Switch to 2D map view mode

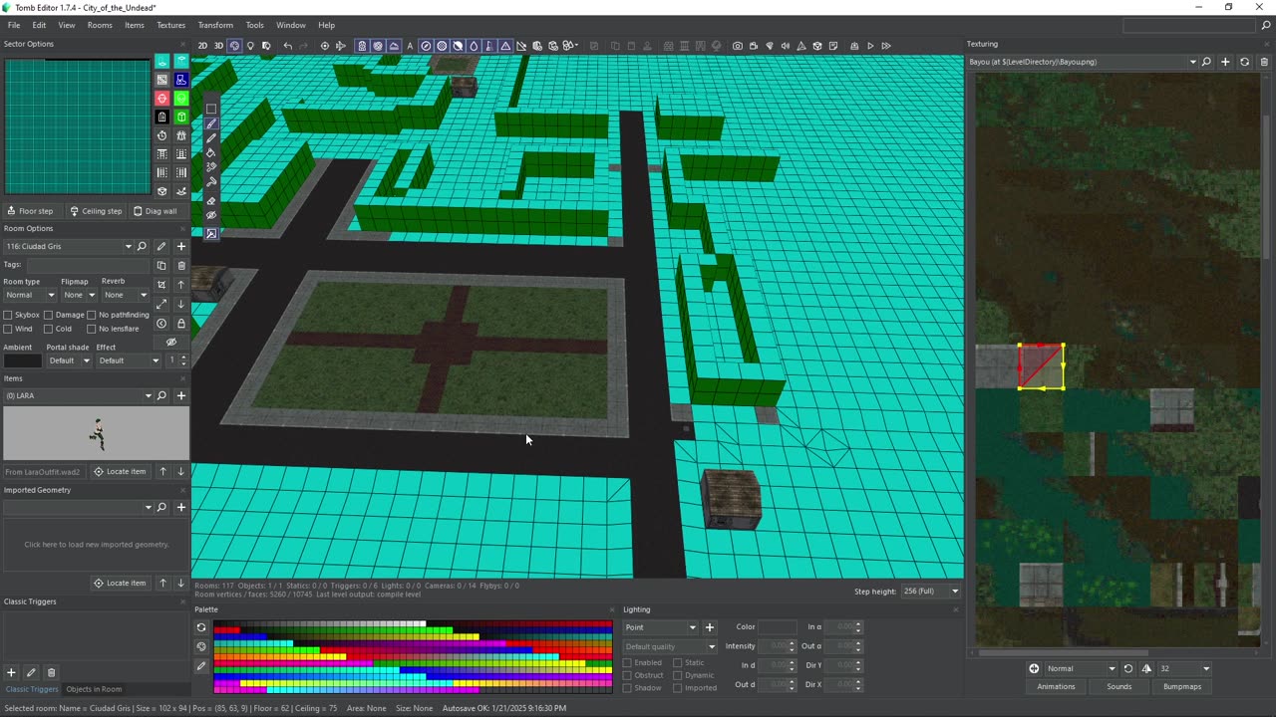pyautogui.click(x=202, y=46)
